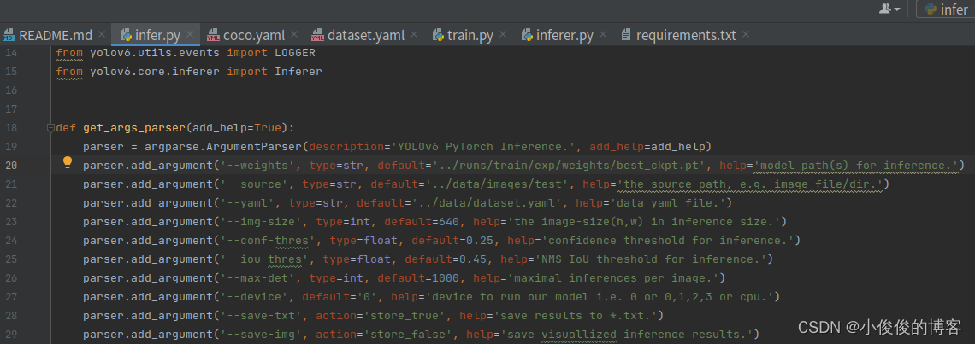Viewport: 975px width, 344px height.
Task: Click default value 0.45 on line 25
Action: (x=473, y=259)
